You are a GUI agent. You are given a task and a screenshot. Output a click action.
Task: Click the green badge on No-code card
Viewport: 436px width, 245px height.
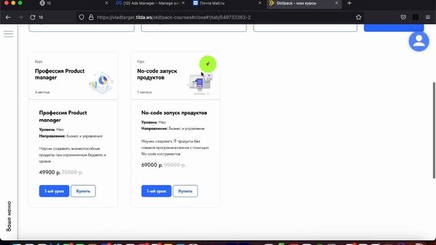coord(208,64)
